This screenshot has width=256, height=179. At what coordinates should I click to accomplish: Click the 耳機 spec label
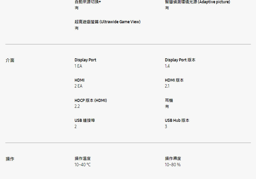169,100
